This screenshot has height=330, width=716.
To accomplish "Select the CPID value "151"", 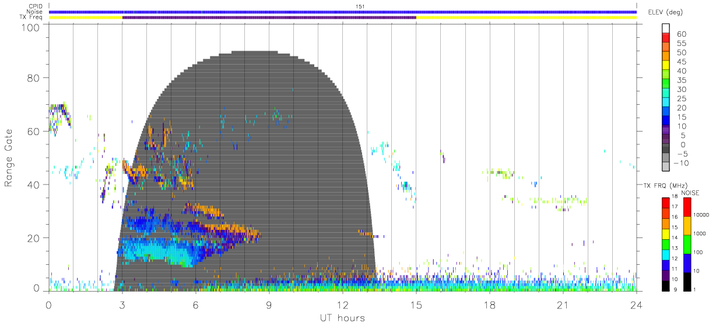I will [x=361, y=6].
